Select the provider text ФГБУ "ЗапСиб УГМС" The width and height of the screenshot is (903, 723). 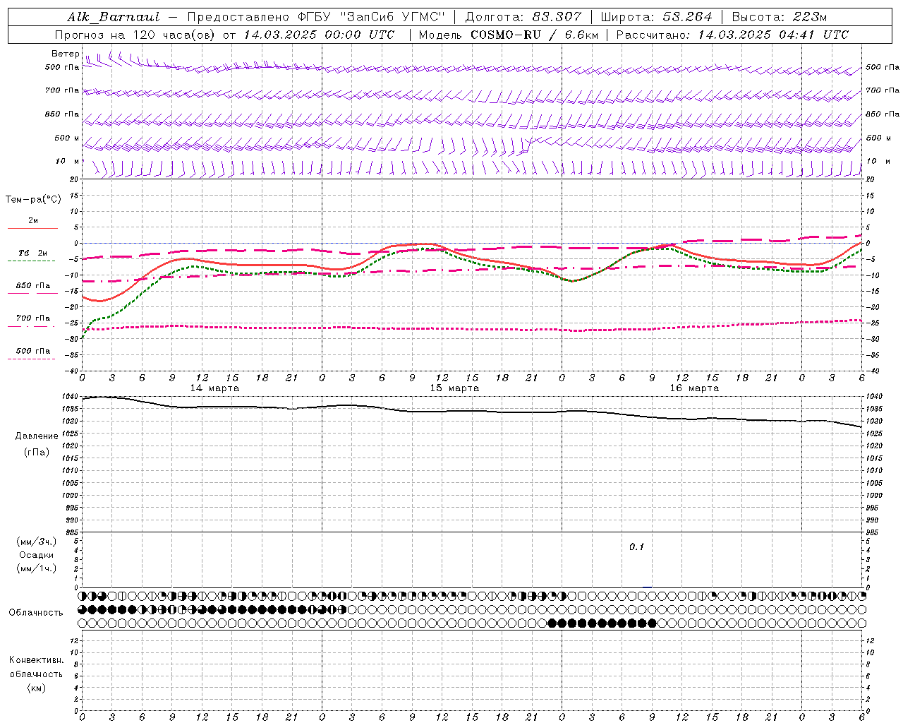pyautogui.click(x=370, y=17)
